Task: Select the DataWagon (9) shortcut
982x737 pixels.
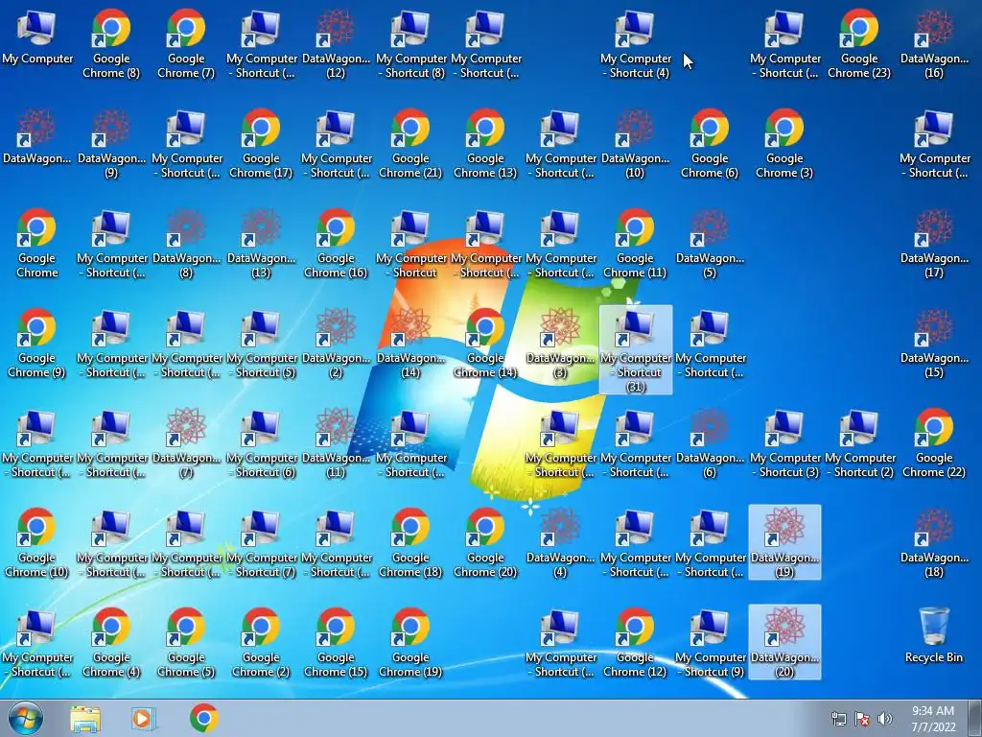Action: tap(111, 144)
